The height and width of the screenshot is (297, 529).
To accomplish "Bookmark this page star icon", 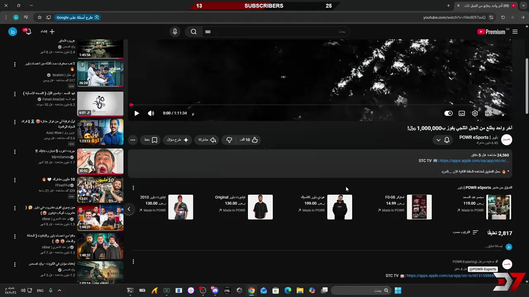I will (x=40, y=17).
